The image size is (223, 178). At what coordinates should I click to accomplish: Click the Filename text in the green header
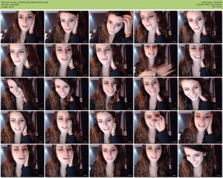pyautogui.click(x=25, y=2)
